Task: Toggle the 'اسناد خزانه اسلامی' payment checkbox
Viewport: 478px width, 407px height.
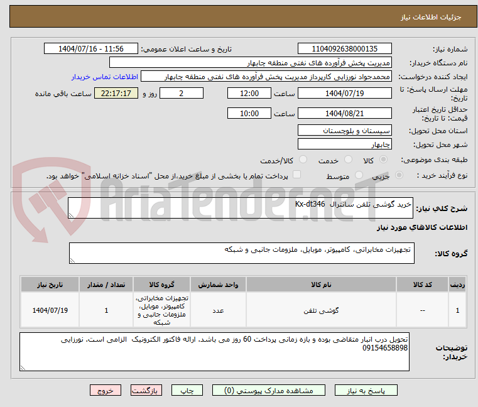Action: point(296,175)
